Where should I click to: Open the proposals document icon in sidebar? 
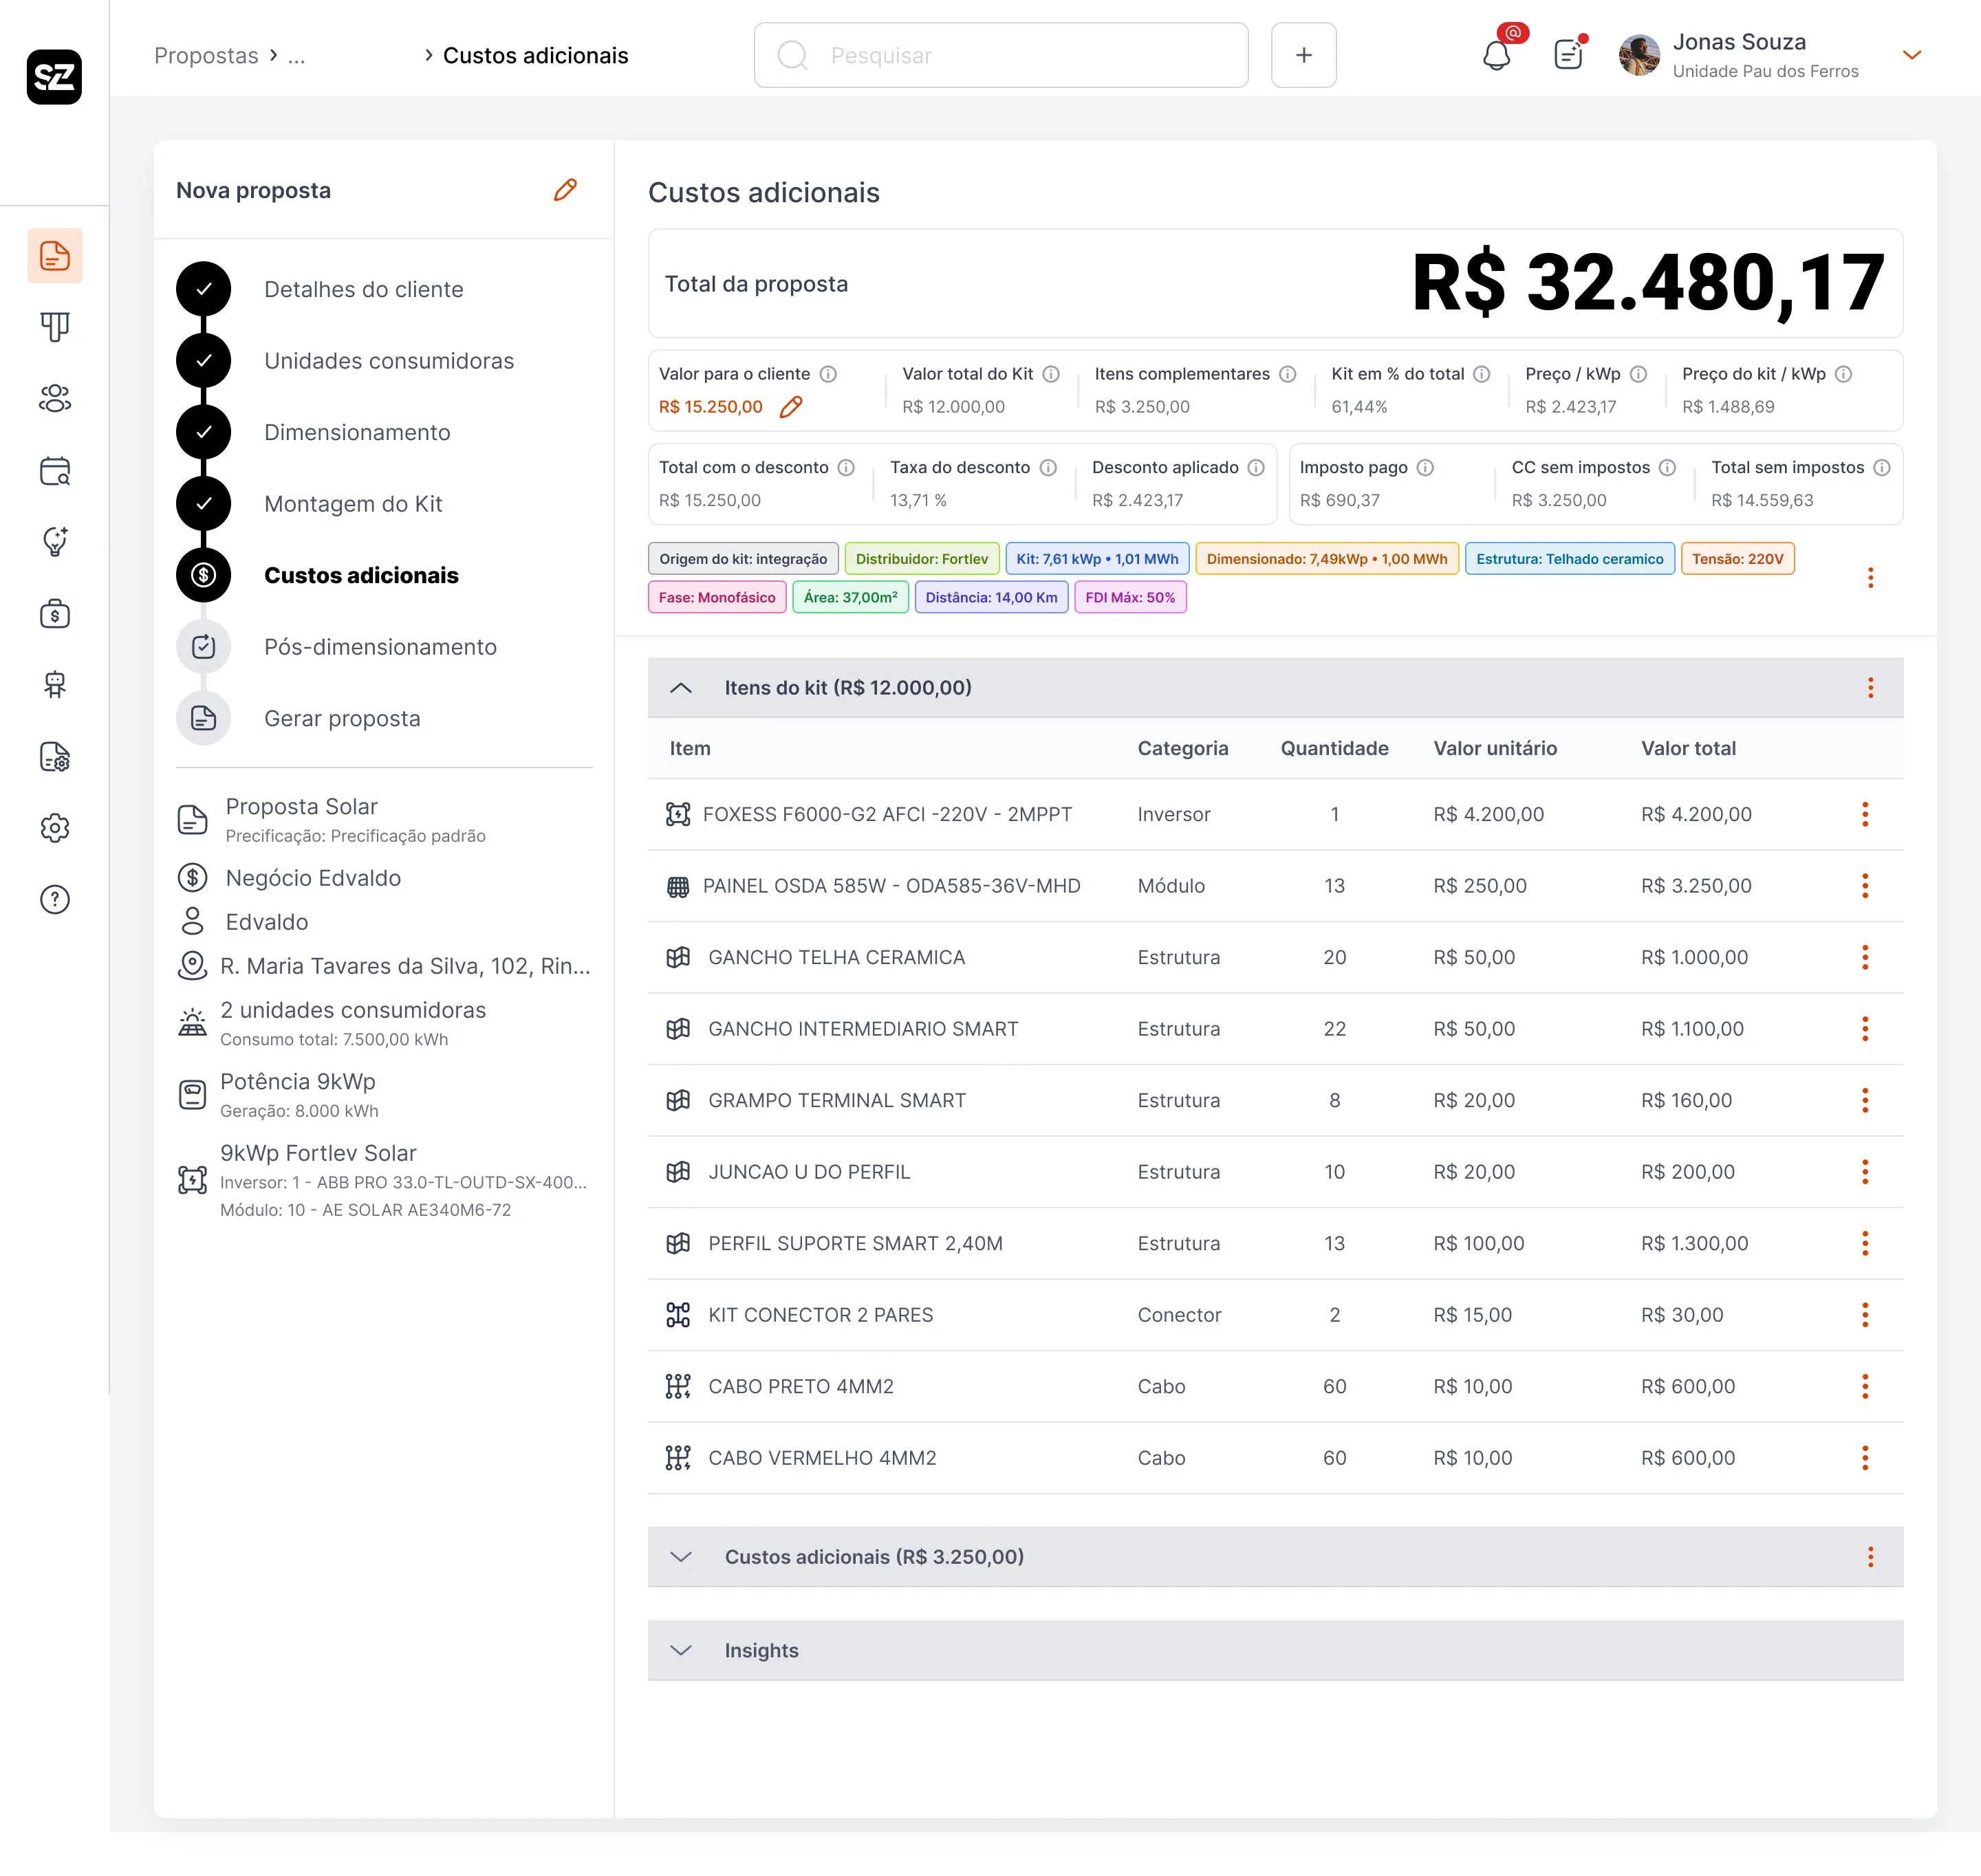(x=55, y=256)
